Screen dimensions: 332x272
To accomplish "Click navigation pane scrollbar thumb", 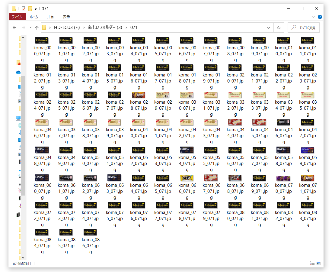I will (x=23, y=136).
